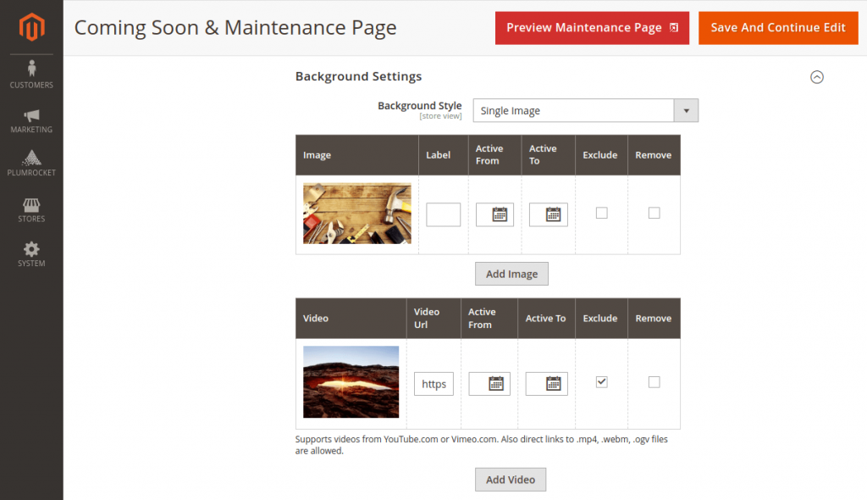
Task: Open the Background Style dropdown
Action: (x=686, y=110)
